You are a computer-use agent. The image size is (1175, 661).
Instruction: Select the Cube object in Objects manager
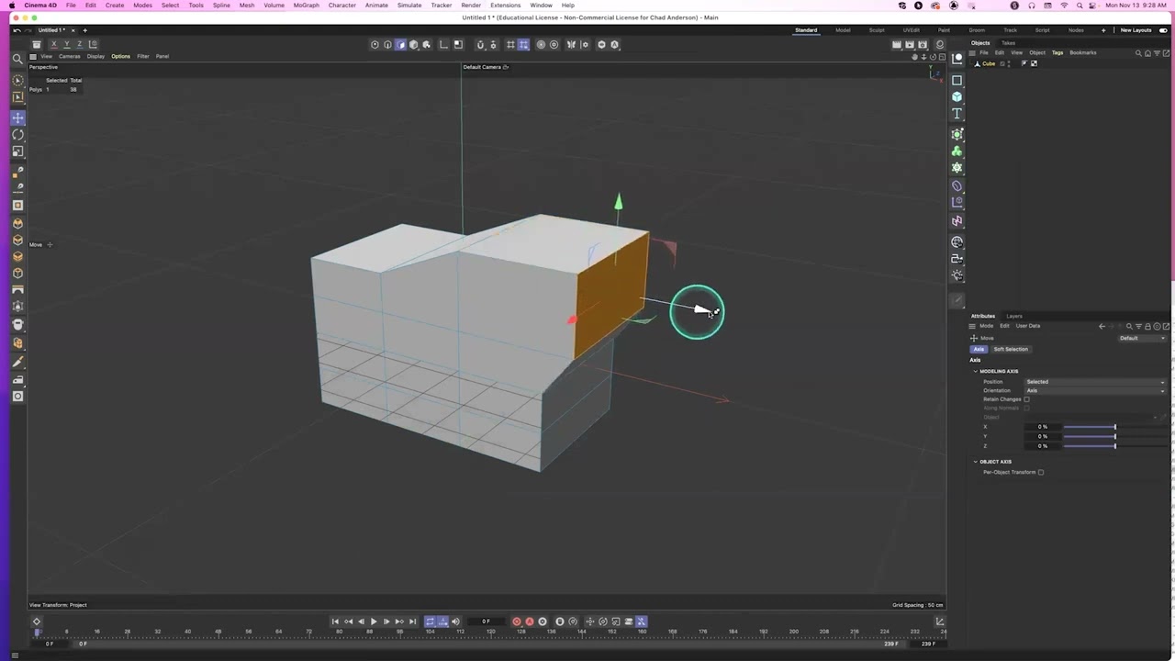click(x=988, y=63)
